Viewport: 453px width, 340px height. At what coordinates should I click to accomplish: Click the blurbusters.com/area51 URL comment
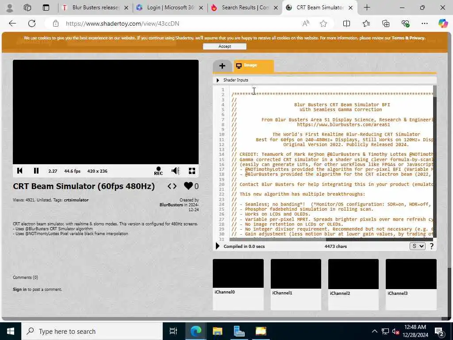pyautogui.click(x=343, y=124)
